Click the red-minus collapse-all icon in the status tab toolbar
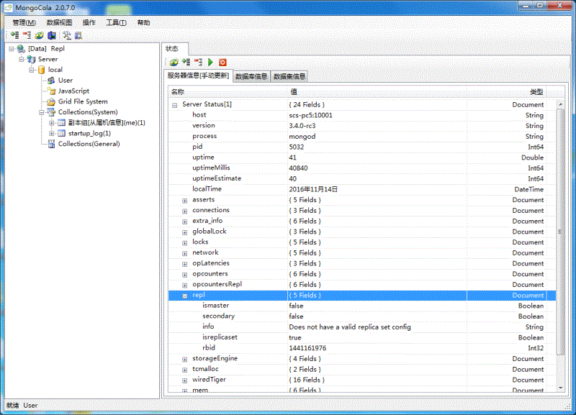Image resolution: width=576 pixels, height=415 pixels. point(199,63)
